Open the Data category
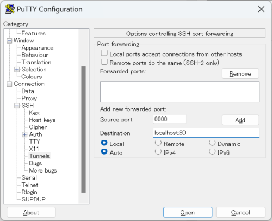272x221 pixels. pyautogui.click(x=28, y=91)
